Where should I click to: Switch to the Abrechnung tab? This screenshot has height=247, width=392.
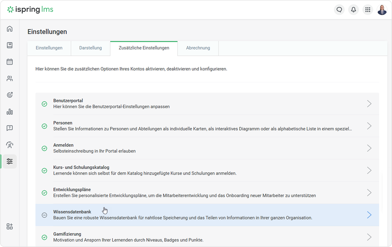(x=198, y=48)
